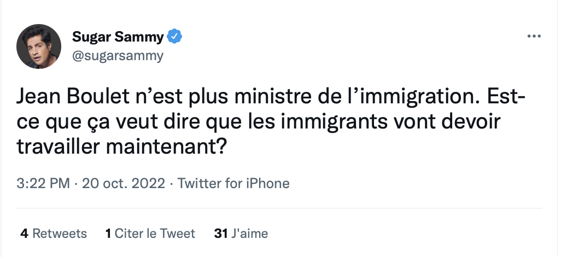Screen dimensions: 561x257
Task: Click the Sugar Sammy display name
Action: coord(118,37)
